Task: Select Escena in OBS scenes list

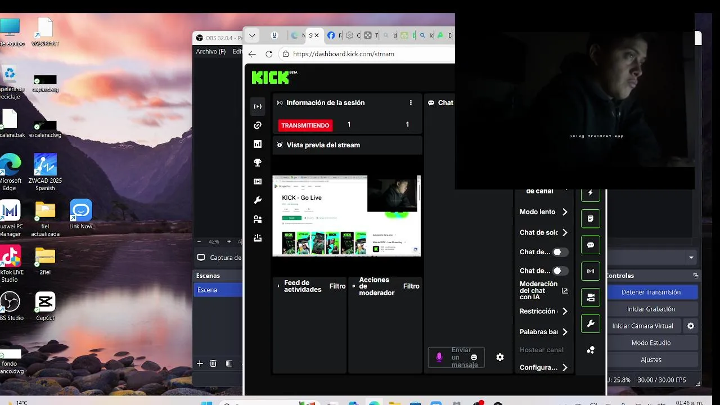Action: pos(218,290)
